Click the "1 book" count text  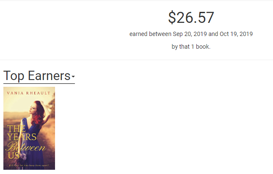coord(199,47)
